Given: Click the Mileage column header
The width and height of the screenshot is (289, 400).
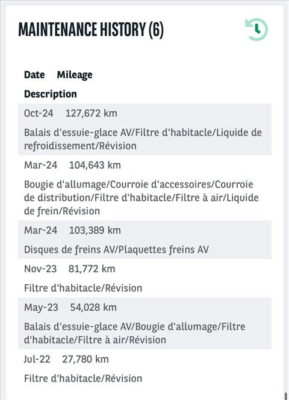Looking at the screenshot, I should pyautogui.click(x=75, y=75).
